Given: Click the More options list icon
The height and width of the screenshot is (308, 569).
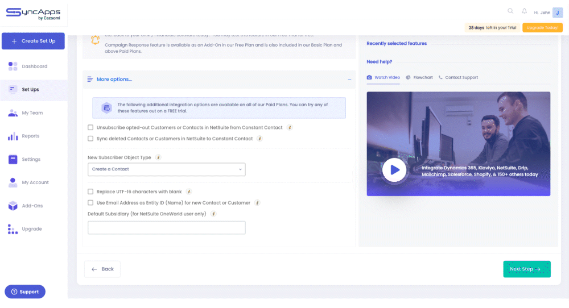Looking at the screenshot, I should pos(90,79).
